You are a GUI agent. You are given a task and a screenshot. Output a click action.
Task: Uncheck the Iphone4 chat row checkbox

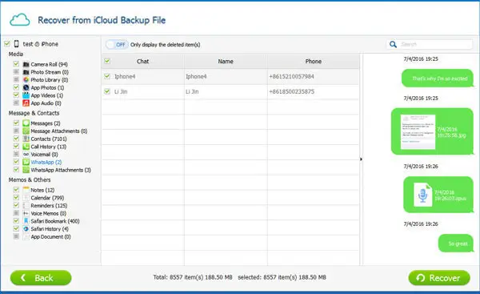coord(107,76)
